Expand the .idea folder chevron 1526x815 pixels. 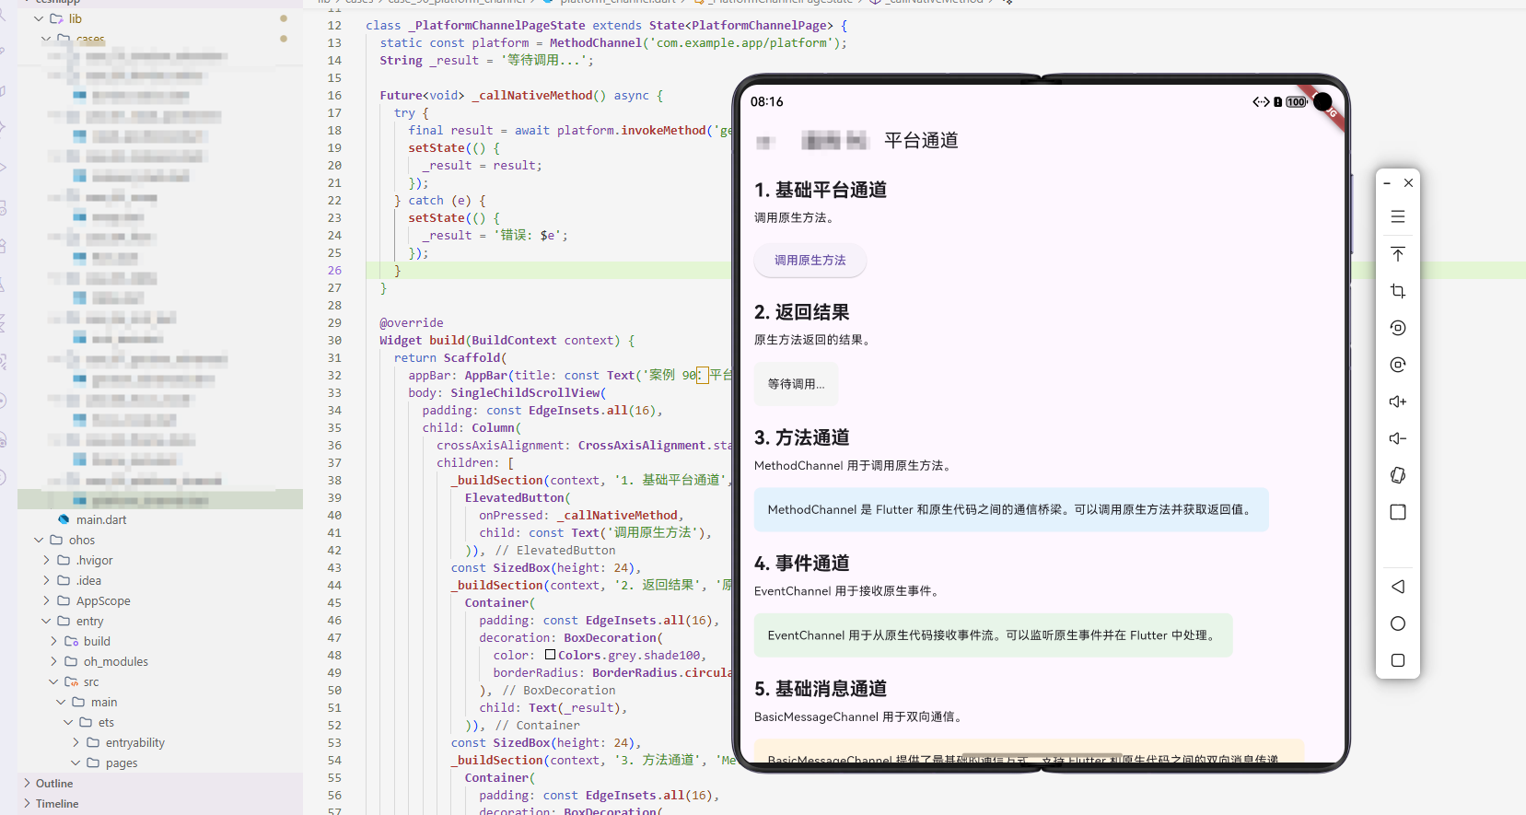pyautogui.click(x=46, y=580)
